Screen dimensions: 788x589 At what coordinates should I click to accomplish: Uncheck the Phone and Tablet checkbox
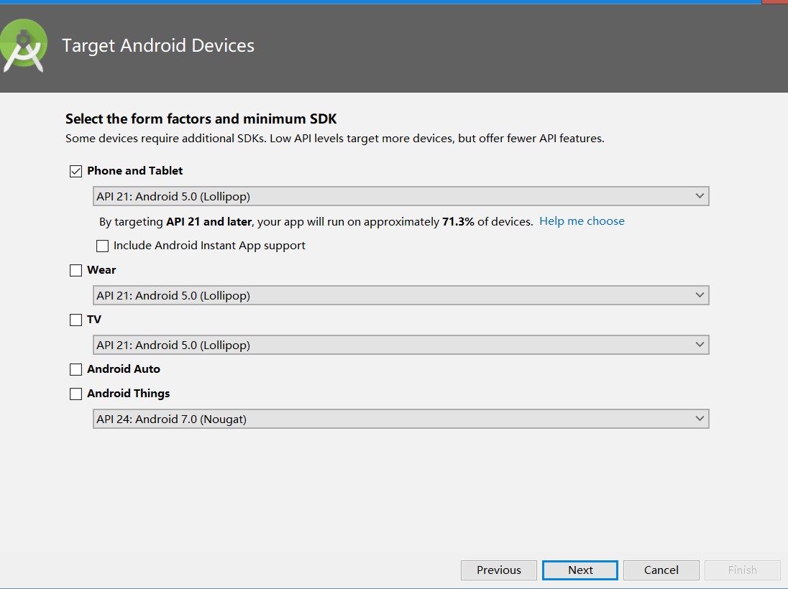76,171
